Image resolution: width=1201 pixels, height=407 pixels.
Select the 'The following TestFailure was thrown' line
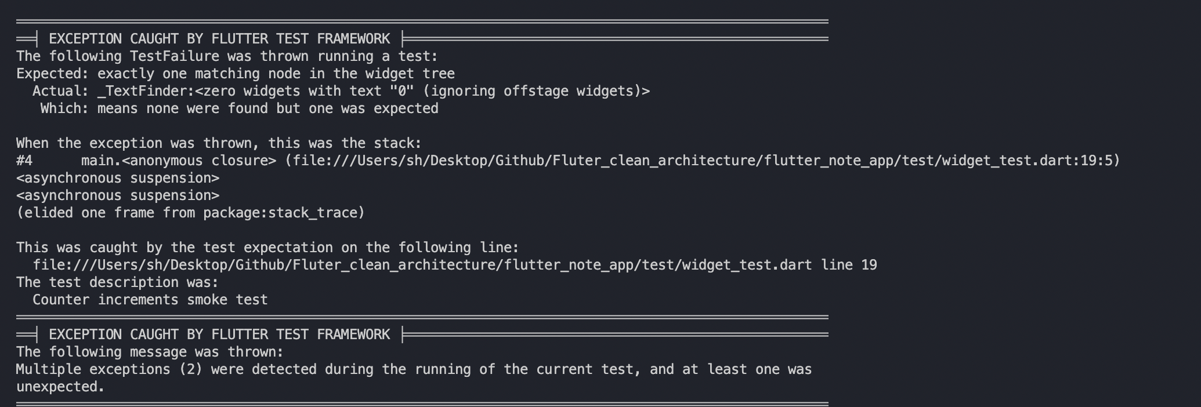(227, 56)
